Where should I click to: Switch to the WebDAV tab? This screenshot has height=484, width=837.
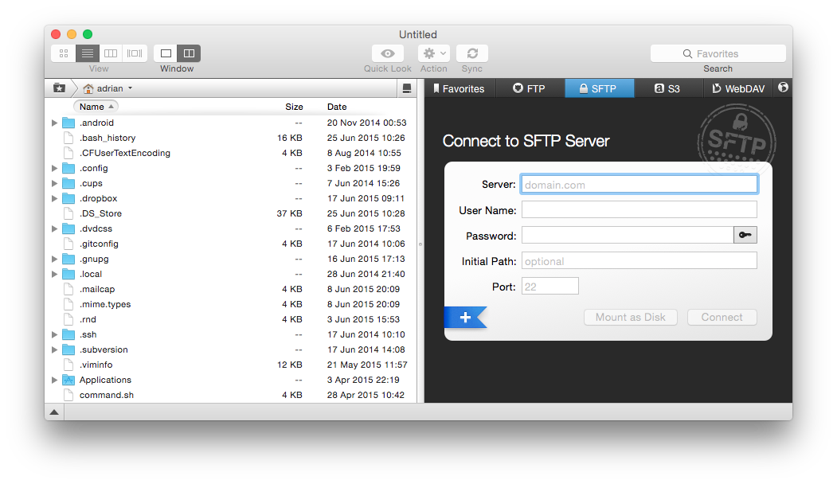click(x=739, y=88)
